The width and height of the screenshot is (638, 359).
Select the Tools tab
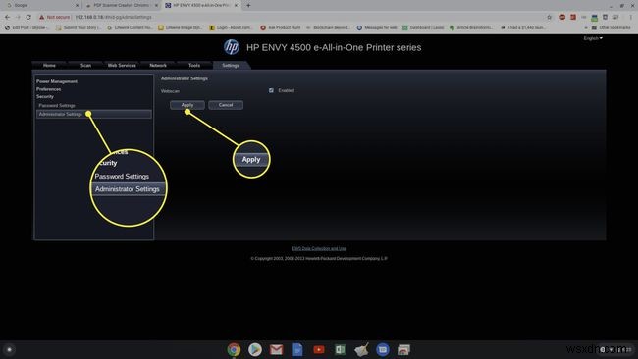(x=194, y=65)
